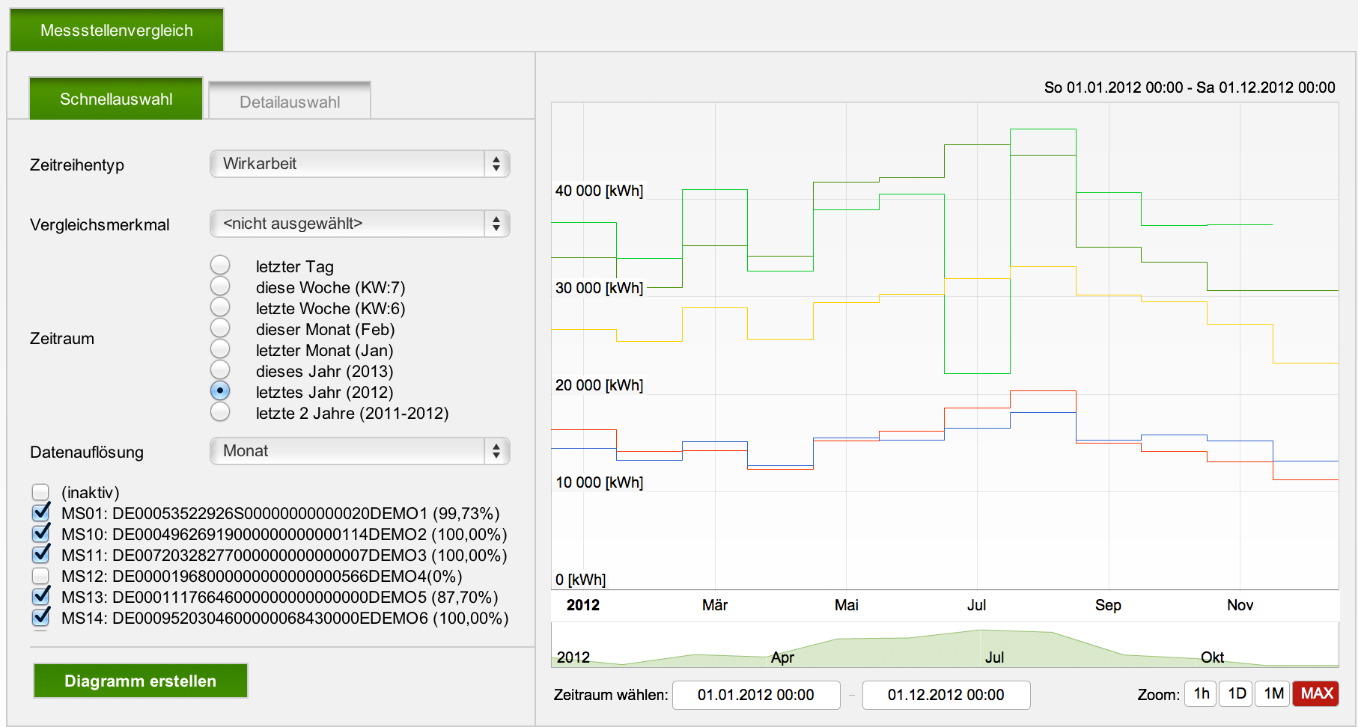Choose 'letzte 2 Jahre (2011-2012)' option
This screenshot has width=1358, height=727.
point(220,412)
